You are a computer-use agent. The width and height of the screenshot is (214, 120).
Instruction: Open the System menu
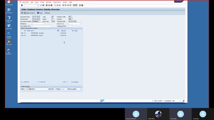[x=65, y=2]
